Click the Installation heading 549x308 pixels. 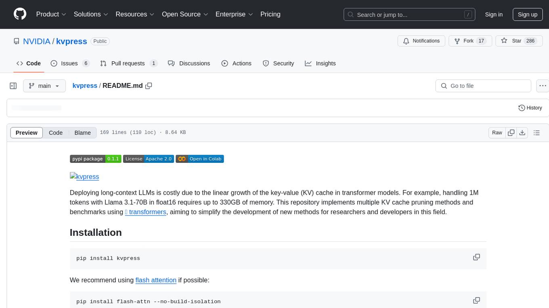click(96, 233)
